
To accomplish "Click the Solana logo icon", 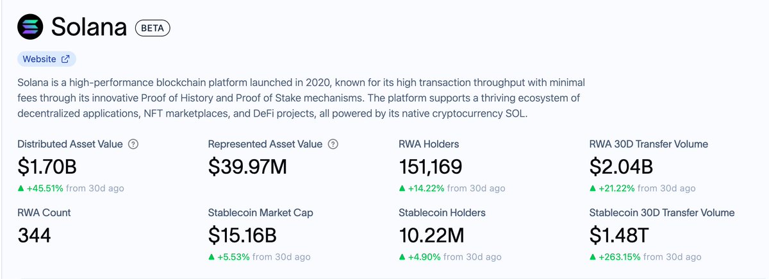I will click(29, 28).
